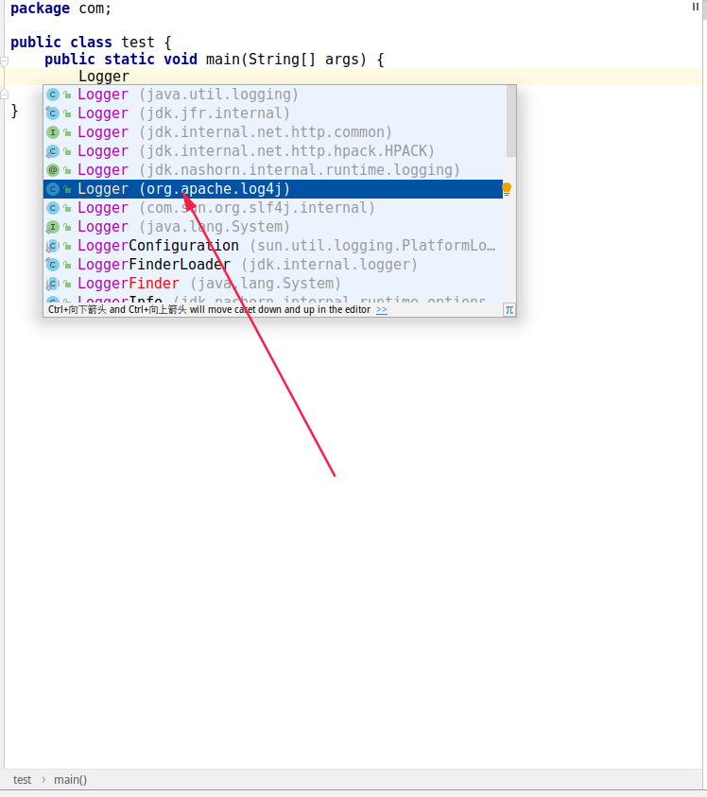
Task: Click 'package' keyword on first line
Action: pyautogui.click(x=40, y=9)
